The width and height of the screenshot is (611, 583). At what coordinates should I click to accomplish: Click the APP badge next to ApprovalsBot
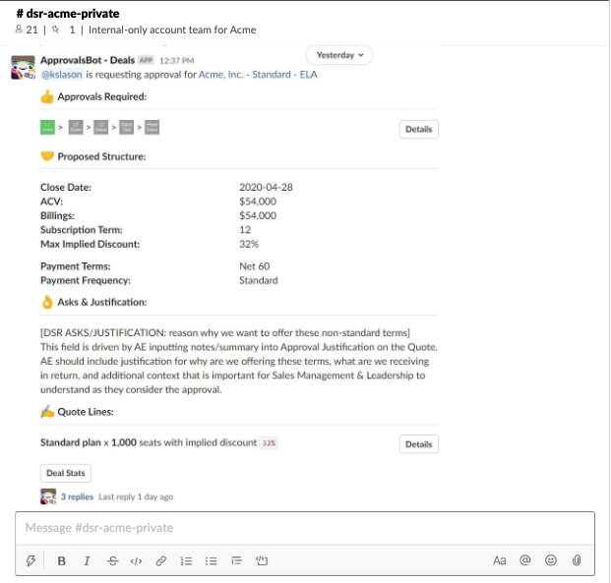coord(147,60)
